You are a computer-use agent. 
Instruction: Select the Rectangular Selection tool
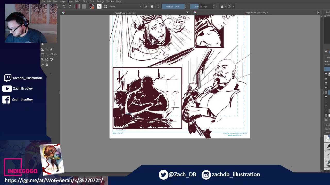coord(42,55)
